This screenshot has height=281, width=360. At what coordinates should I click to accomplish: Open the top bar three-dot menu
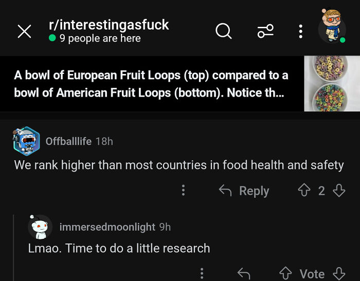coord(301,31)
